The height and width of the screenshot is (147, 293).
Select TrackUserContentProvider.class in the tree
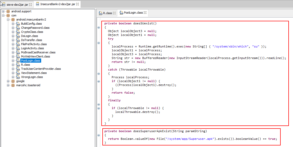[41, 69]
